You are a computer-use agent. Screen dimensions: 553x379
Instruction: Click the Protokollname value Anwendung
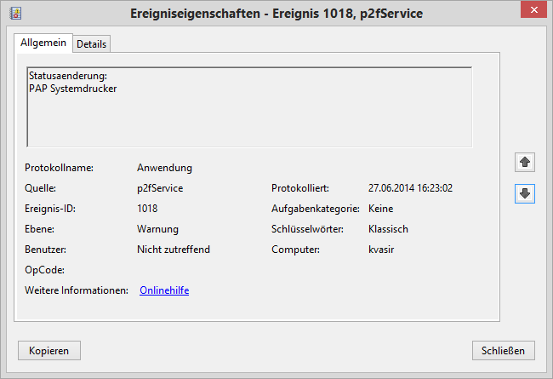point(164,168)
